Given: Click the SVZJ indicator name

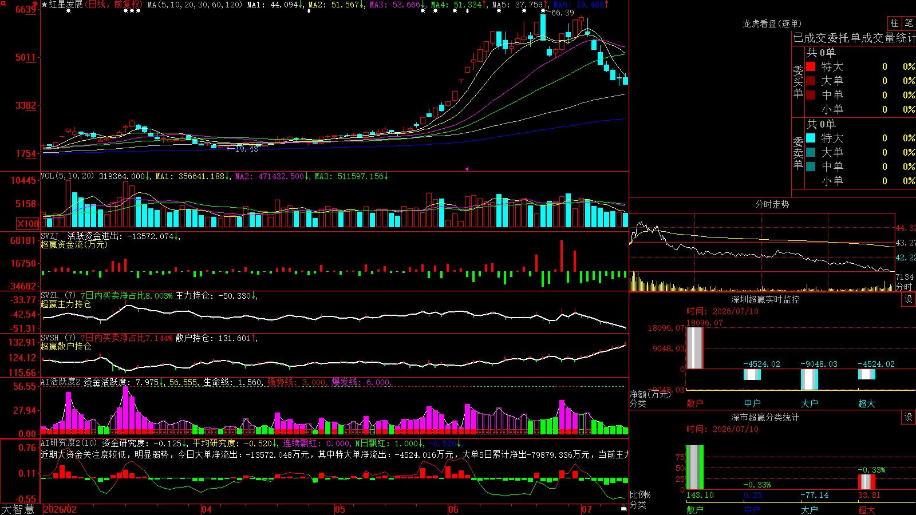Looking at the screenshot, I should coord(49,236).
